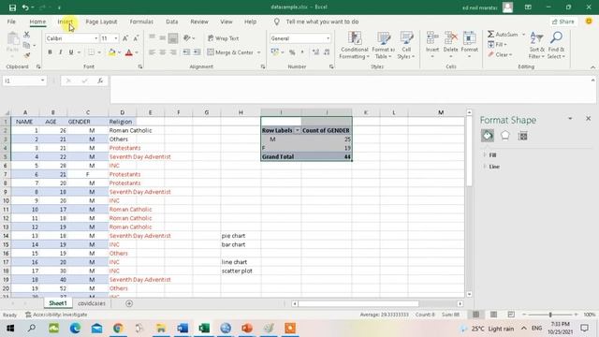Open Conditional Formatting menu

[354, 46]
